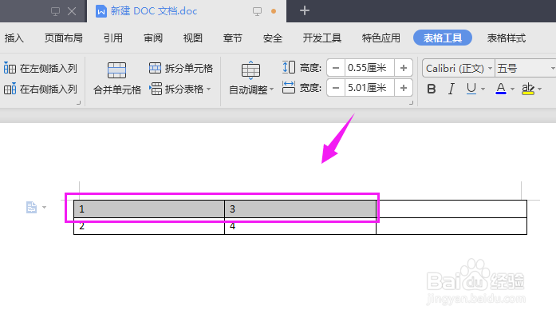The height and width of the screenshot is (318, 556).
Task: Split cells with 拆分单元格
Action: (x=181, y=68)
